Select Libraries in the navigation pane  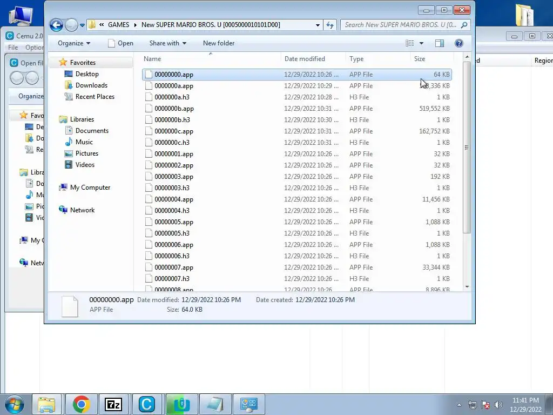[82, 119]
